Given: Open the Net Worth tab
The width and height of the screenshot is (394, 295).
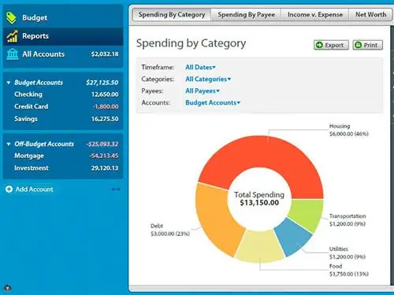Looking at the screenshot, I should [370, 15].
